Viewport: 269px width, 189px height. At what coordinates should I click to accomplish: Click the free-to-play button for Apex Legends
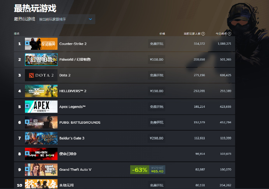pos(157,107)
